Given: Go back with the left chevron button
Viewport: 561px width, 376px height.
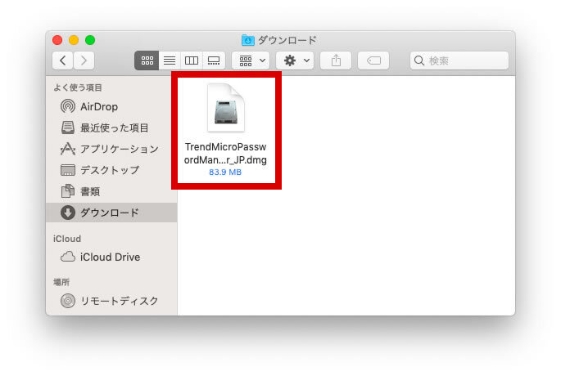Looking at the screenshot, I should pyautogui.click(x=62, y=60).
